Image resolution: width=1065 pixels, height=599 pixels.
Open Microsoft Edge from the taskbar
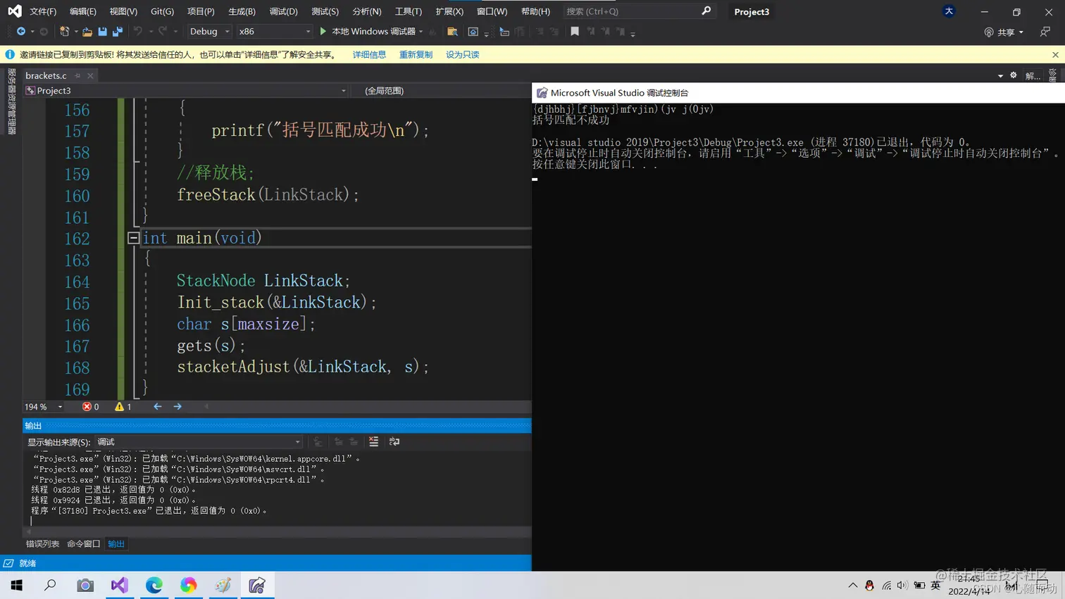154,585
